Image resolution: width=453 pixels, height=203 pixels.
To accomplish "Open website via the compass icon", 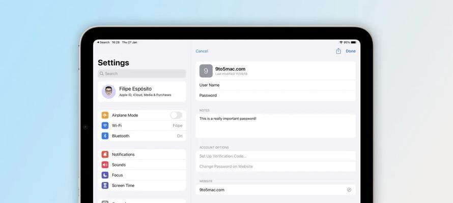I will click(x=349, y=190).
